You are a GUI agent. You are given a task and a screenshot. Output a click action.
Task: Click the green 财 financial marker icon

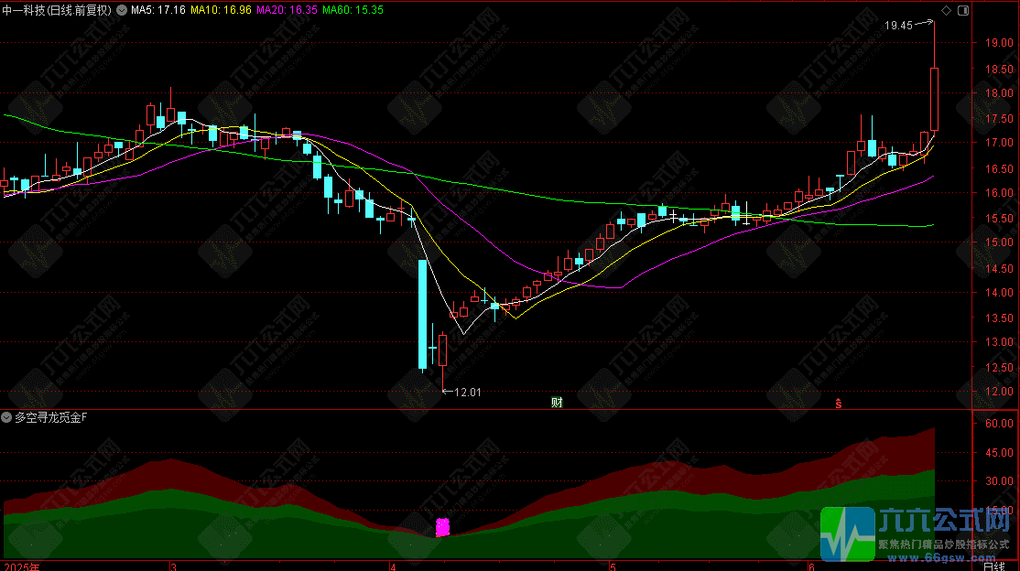[x=556, y=402]
